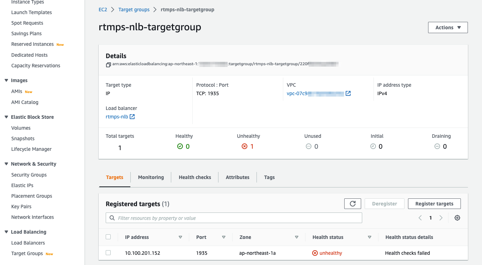Collapse the Network & Security section
Image resolution: width=482 pixels, height=265 pixels.
(x=6, y=164)
